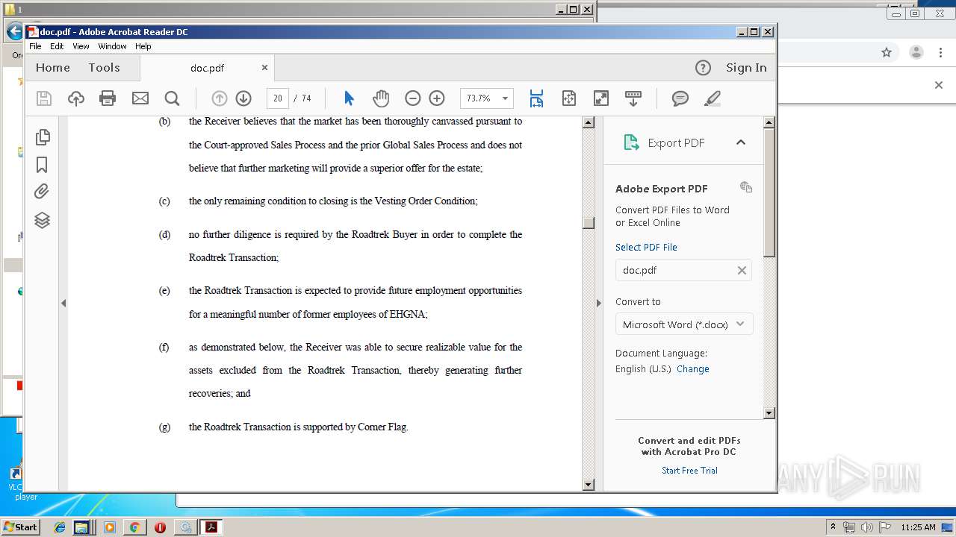Image resolution: width=956 pixels, height=537 pixels.
Task: Open the View menu
Action: 81,46
